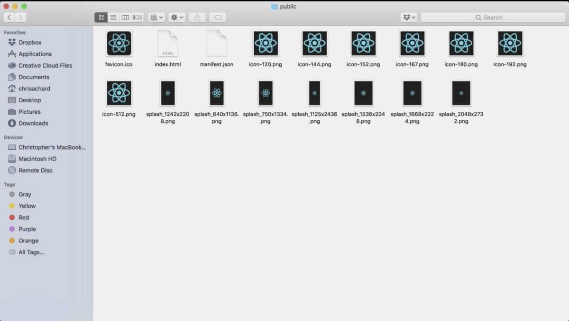Image resolution: width=569 pixels, height=321 pixels.
Task: Select the splash_1242x2208.png file
Action: pyautogui.click(x=168, y=93)
